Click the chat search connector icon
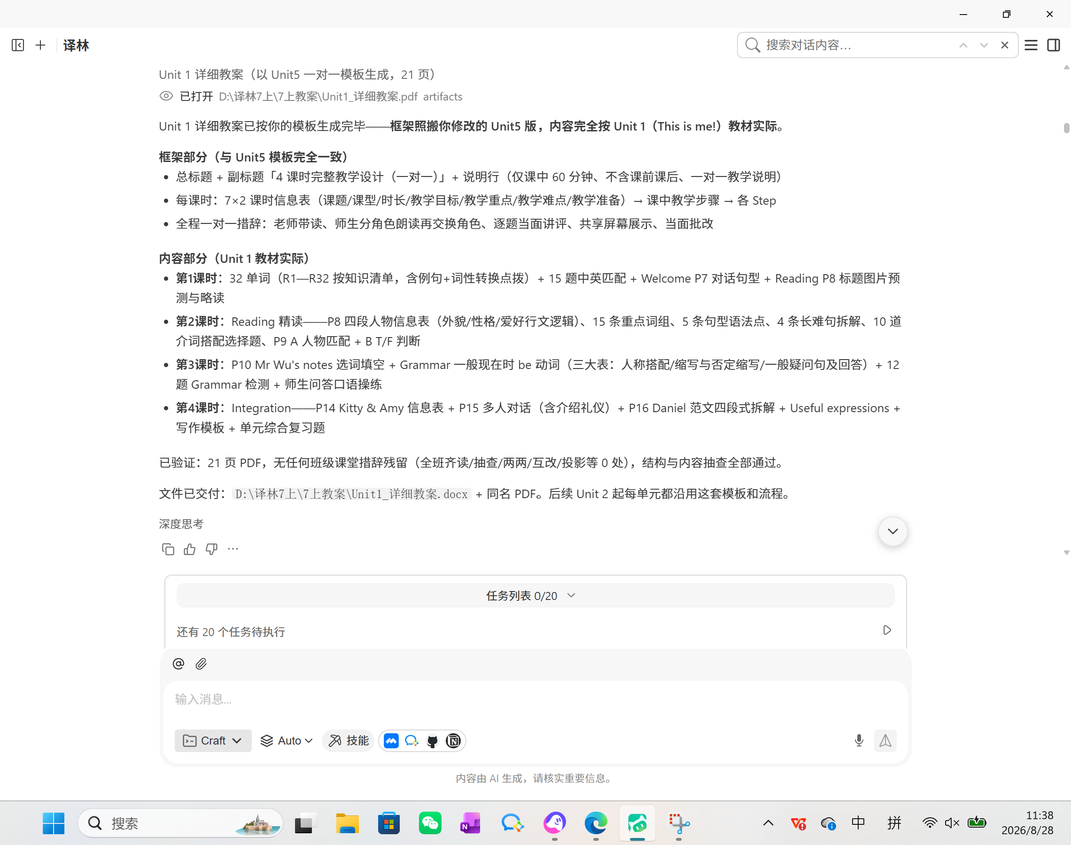Viewport: 1071px width, 845px height. [411, 741]
